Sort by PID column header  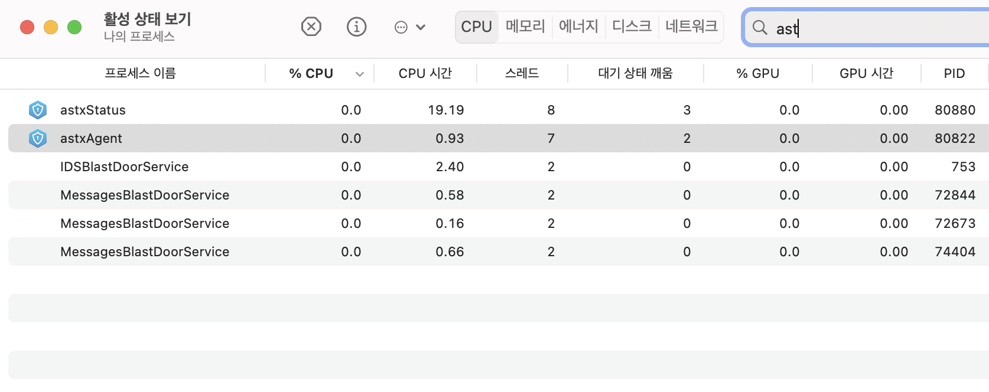click(x=954, y=73)
